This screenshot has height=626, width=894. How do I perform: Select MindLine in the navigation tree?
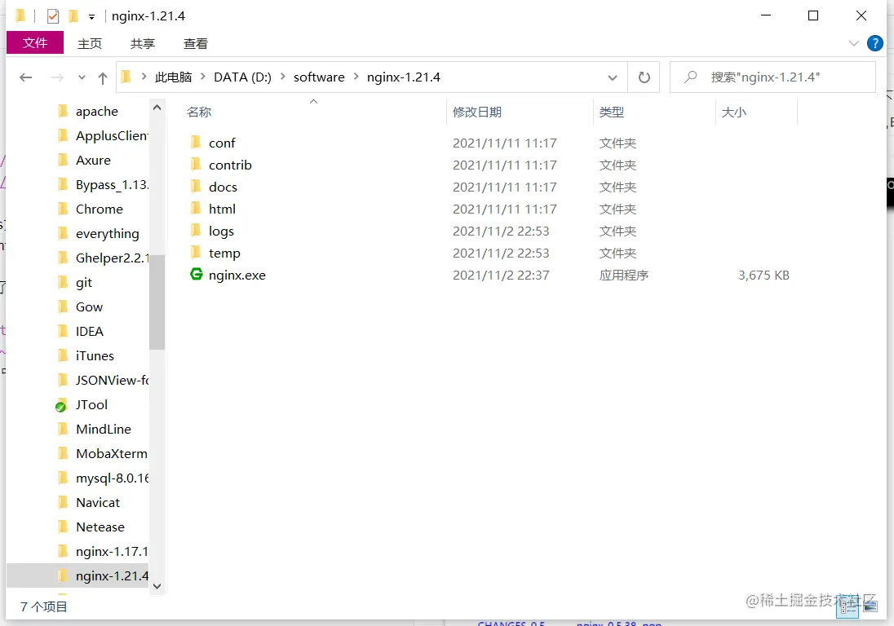click(x=104, y=430)
